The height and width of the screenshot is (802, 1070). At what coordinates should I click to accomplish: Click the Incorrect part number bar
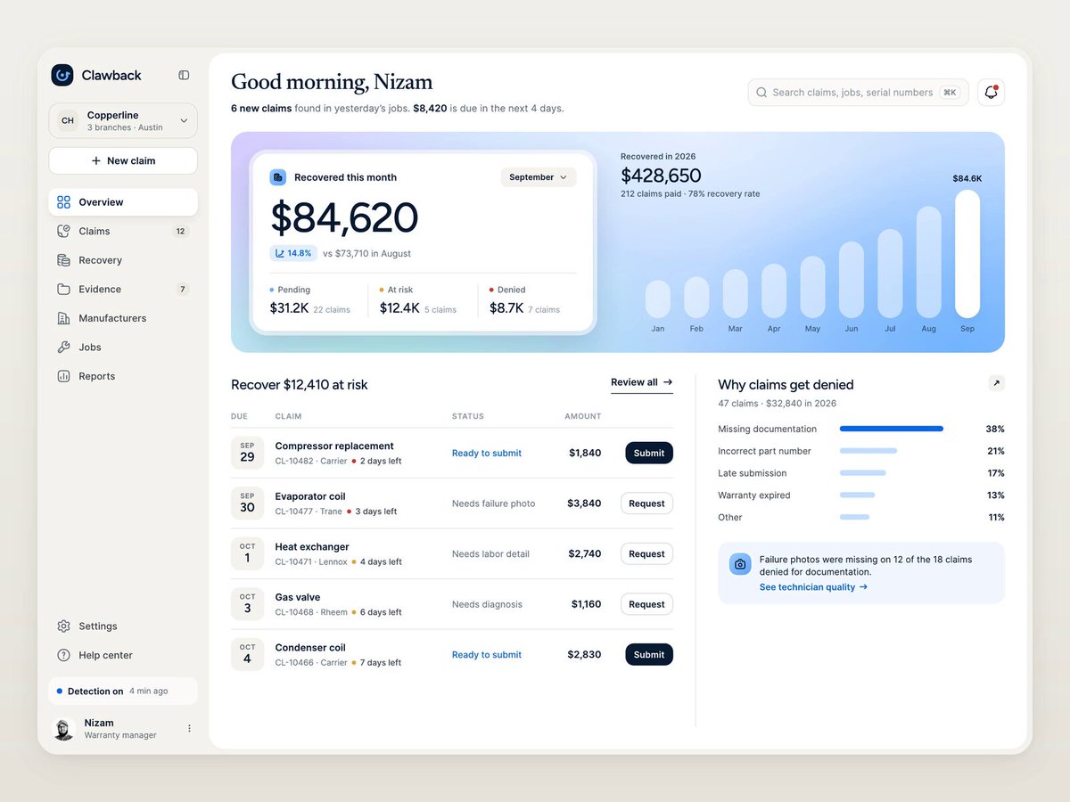pyautogui.click(x=868, y=451)
